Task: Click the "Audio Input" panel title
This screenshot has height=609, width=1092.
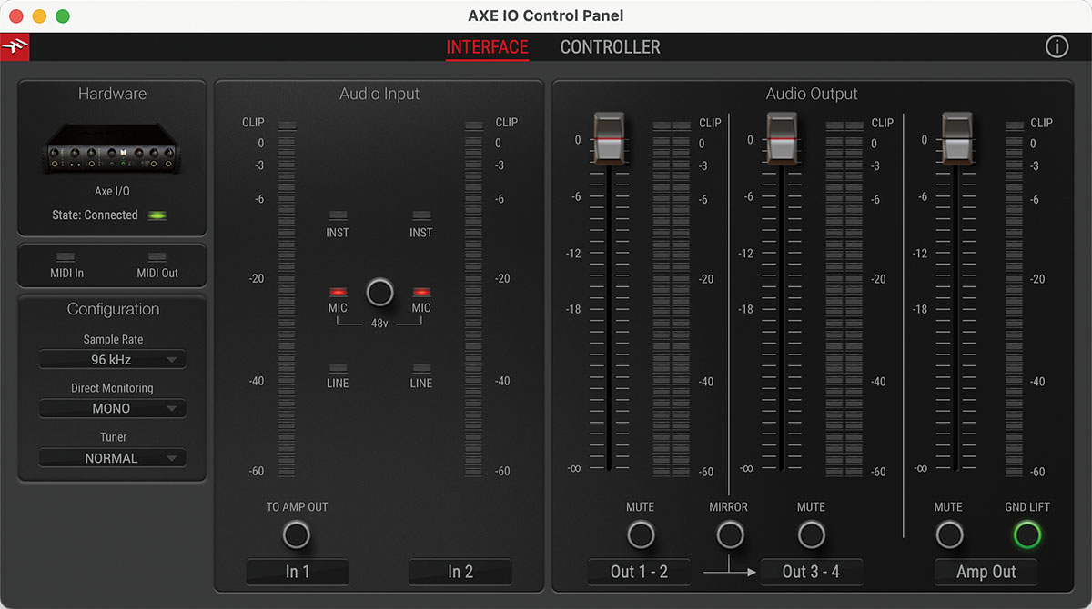Action: tap(379, 94)
